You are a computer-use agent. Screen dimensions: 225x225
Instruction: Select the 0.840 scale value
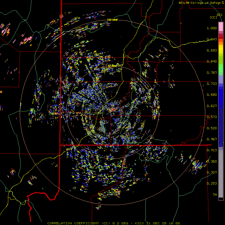(212, 61)
